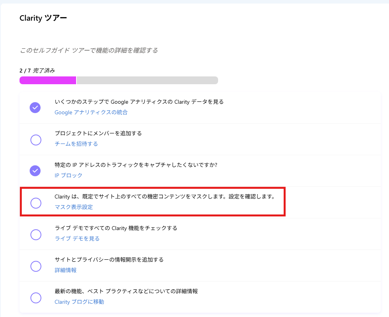Select text いくつかのステップで Google アナリティクスの Clarity データを見る
Viewport: 389px width, 317px height.
click(139, 102)
